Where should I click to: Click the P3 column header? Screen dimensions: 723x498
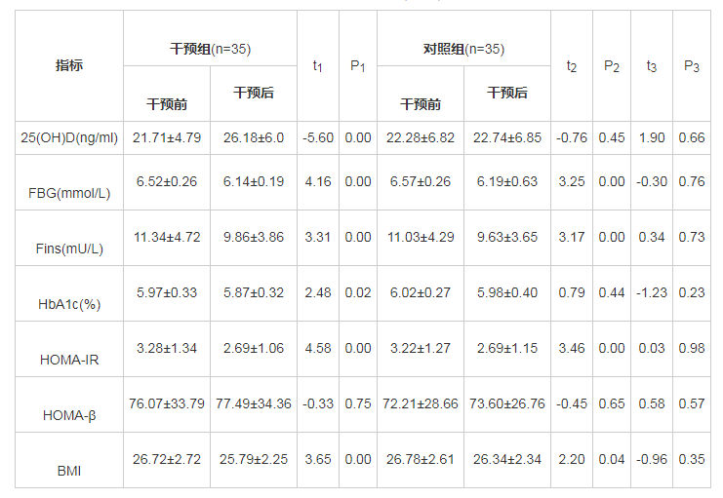coord(691,65)
